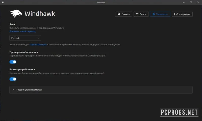Open the Сергея Крылова translator link
The image size is (202, 121).
click(38, 45)
